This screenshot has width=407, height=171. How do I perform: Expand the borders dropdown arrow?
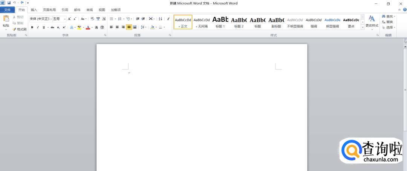164,27
